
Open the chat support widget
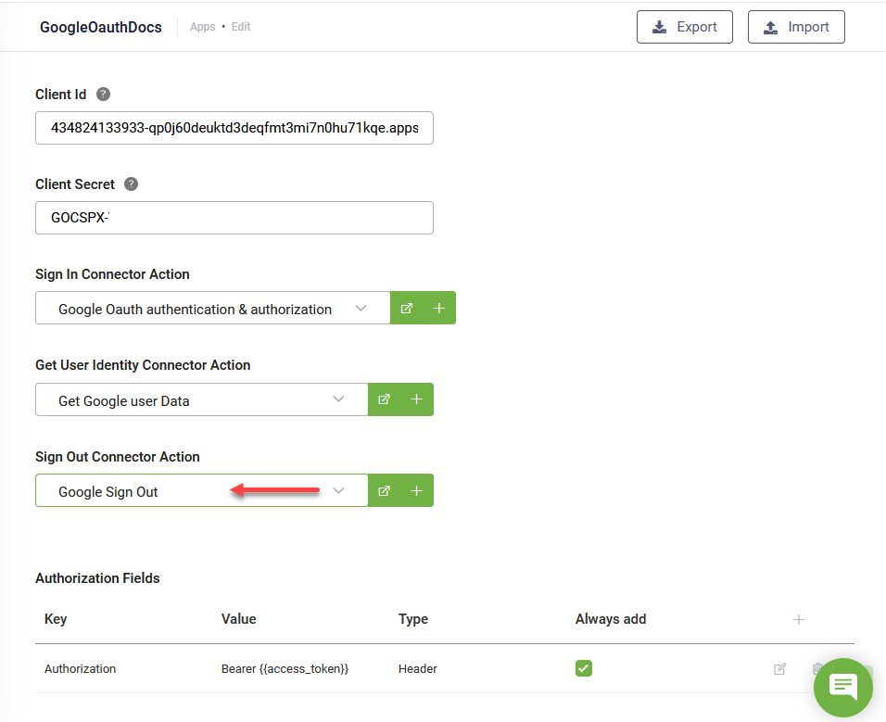842,687
